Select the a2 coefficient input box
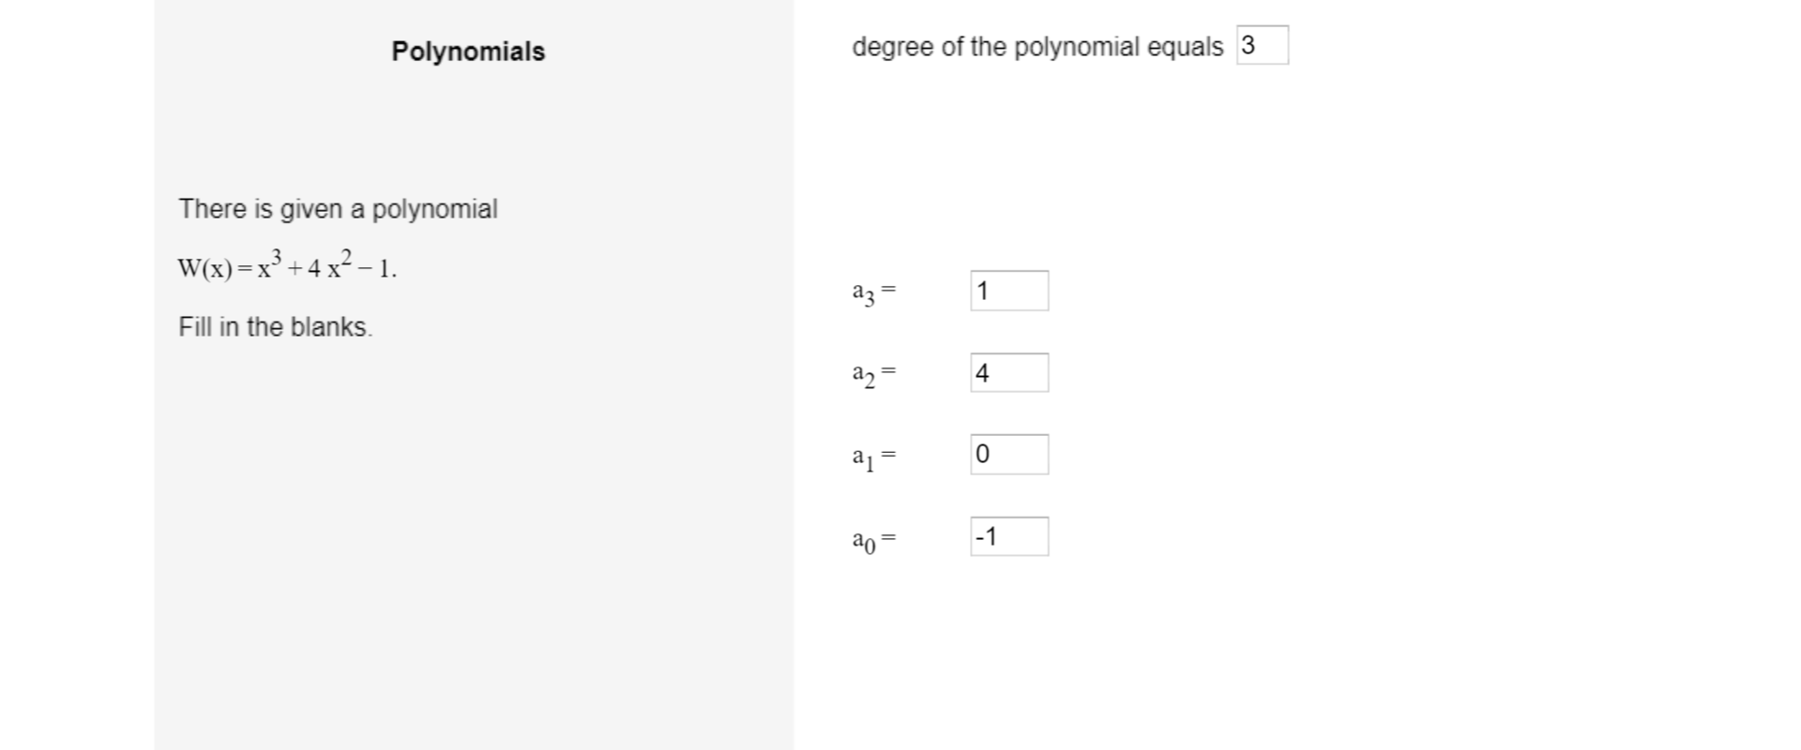Image resolution: width=1801 pixels, height=750 pixels. [x=1007, y=372]
